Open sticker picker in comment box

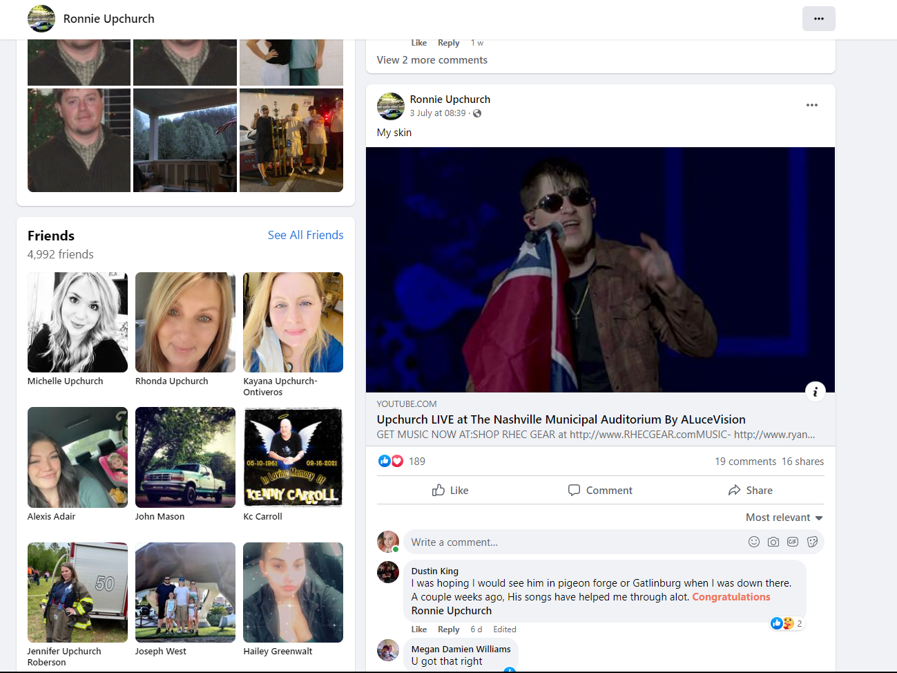point(812,542)
